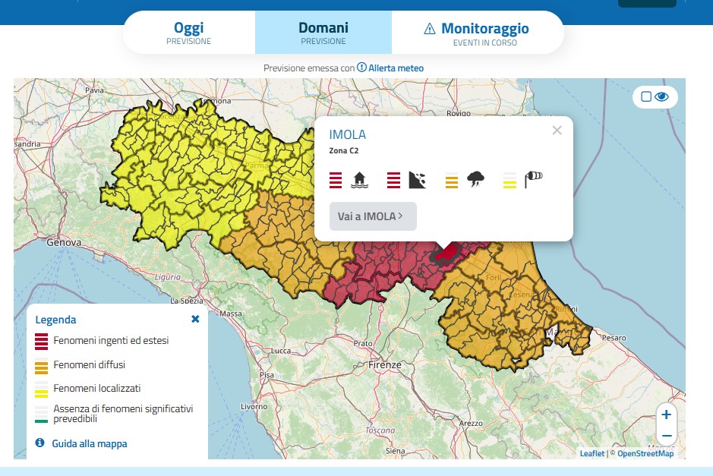Click the Prato city label on map
The width and height of the screenshot is (713, 476).
363,343
